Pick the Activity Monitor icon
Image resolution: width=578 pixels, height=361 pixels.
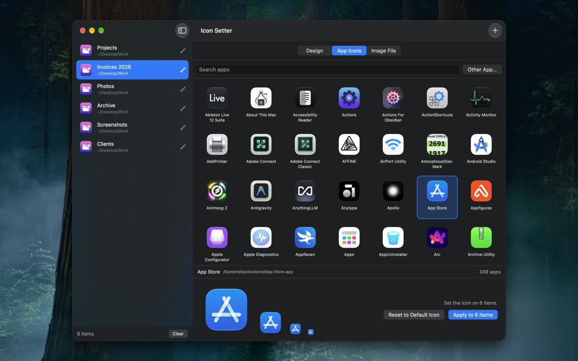(x=481, y=98)
